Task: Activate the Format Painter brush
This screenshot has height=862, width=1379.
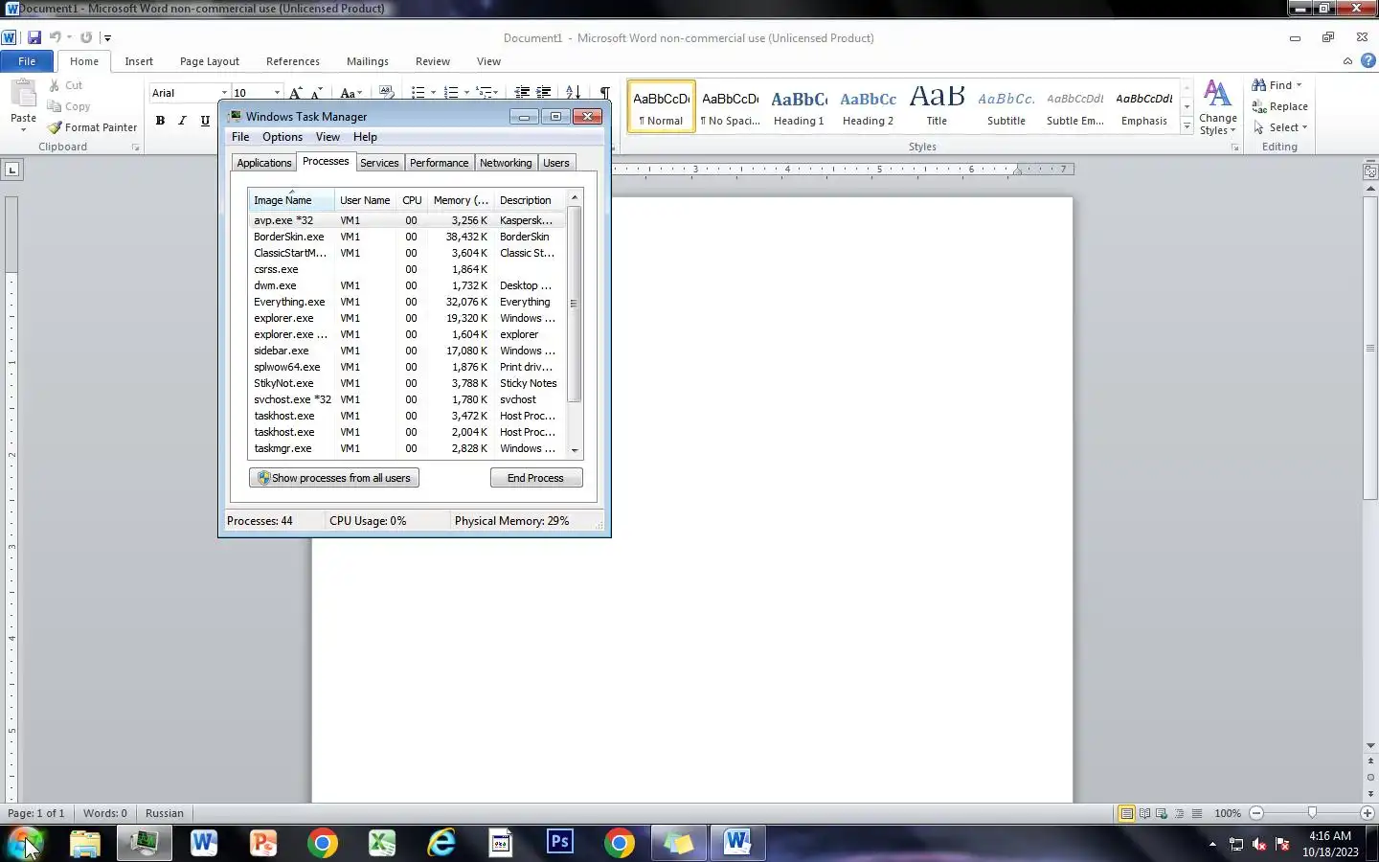Action: 92,127
